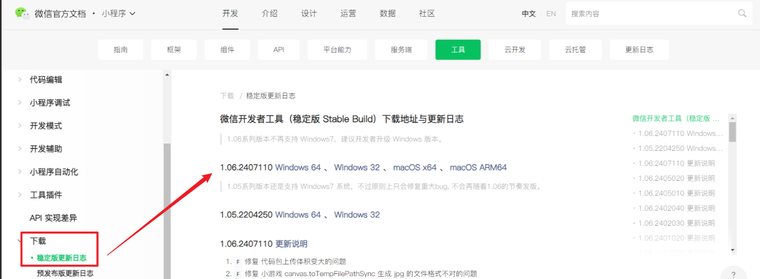Open the 设计 top navigation tab

pos(309,13)
